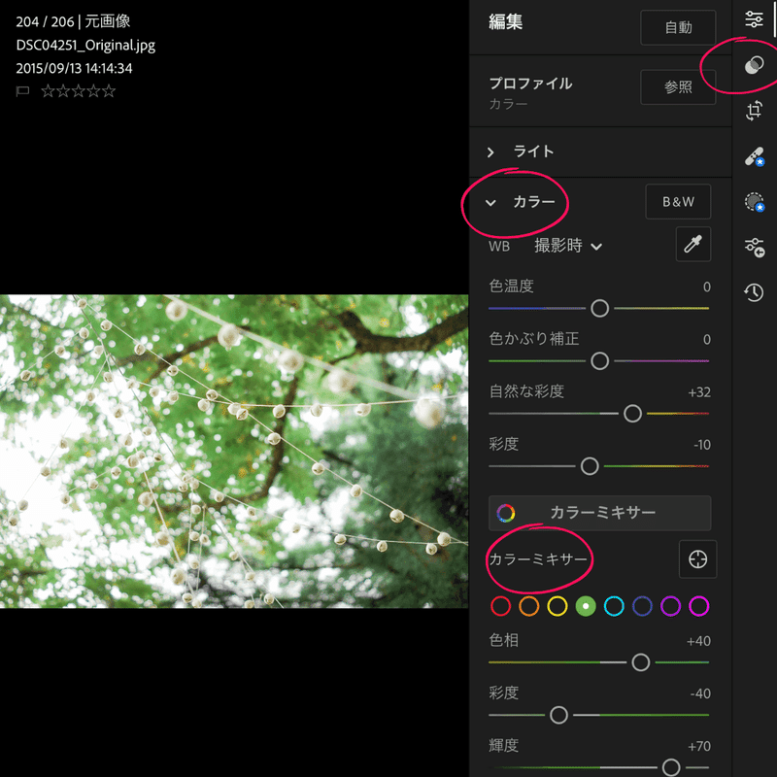Click the 色相 value +40

click(698, 641)
